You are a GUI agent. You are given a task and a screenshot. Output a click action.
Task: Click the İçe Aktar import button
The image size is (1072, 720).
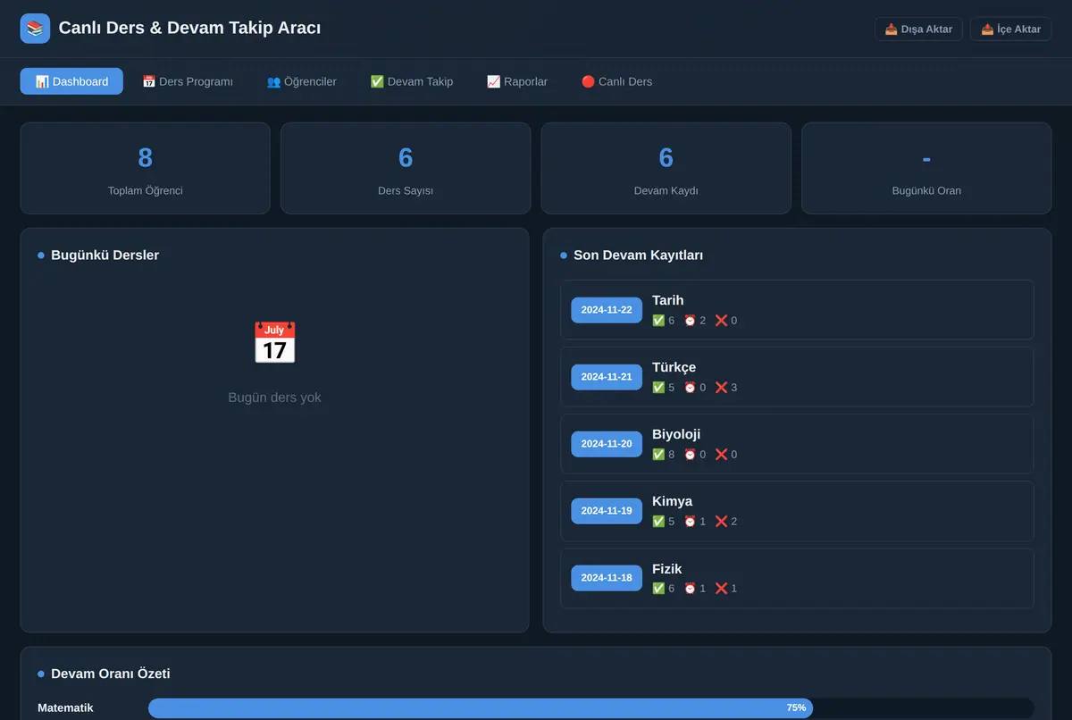pyautogui.click(x=1010, y=29)
